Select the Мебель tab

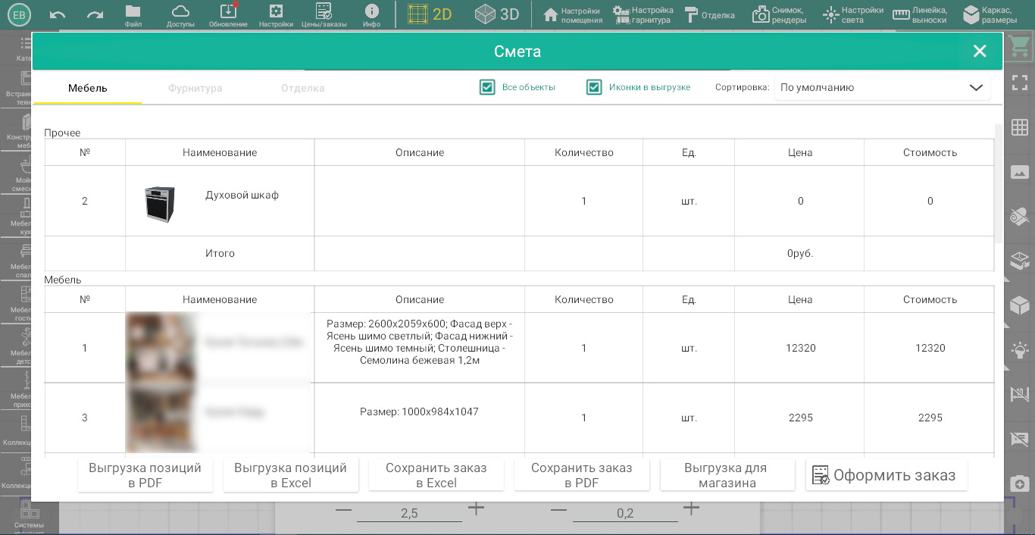88,89
